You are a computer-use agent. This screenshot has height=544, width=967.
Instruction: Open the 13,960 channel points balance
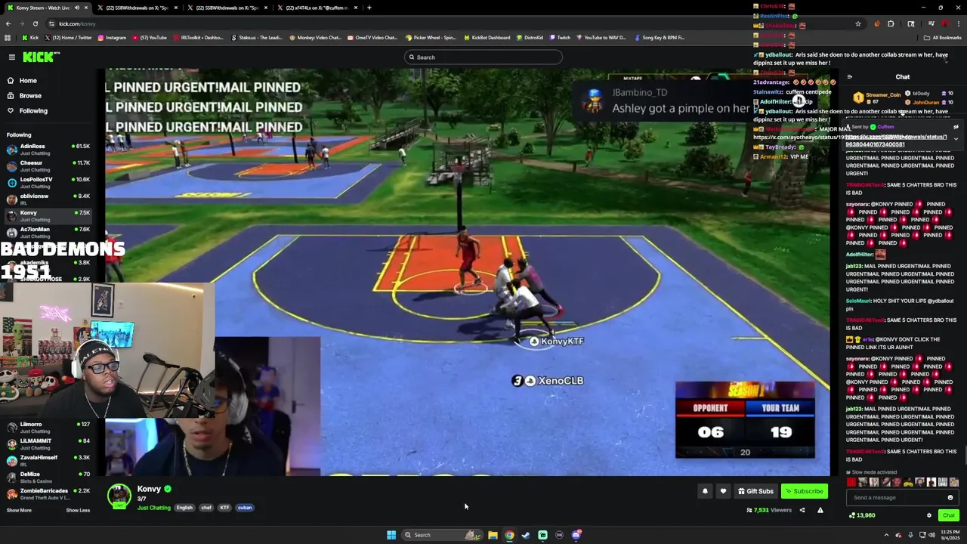pyautogui.click(x=862, y=515)
